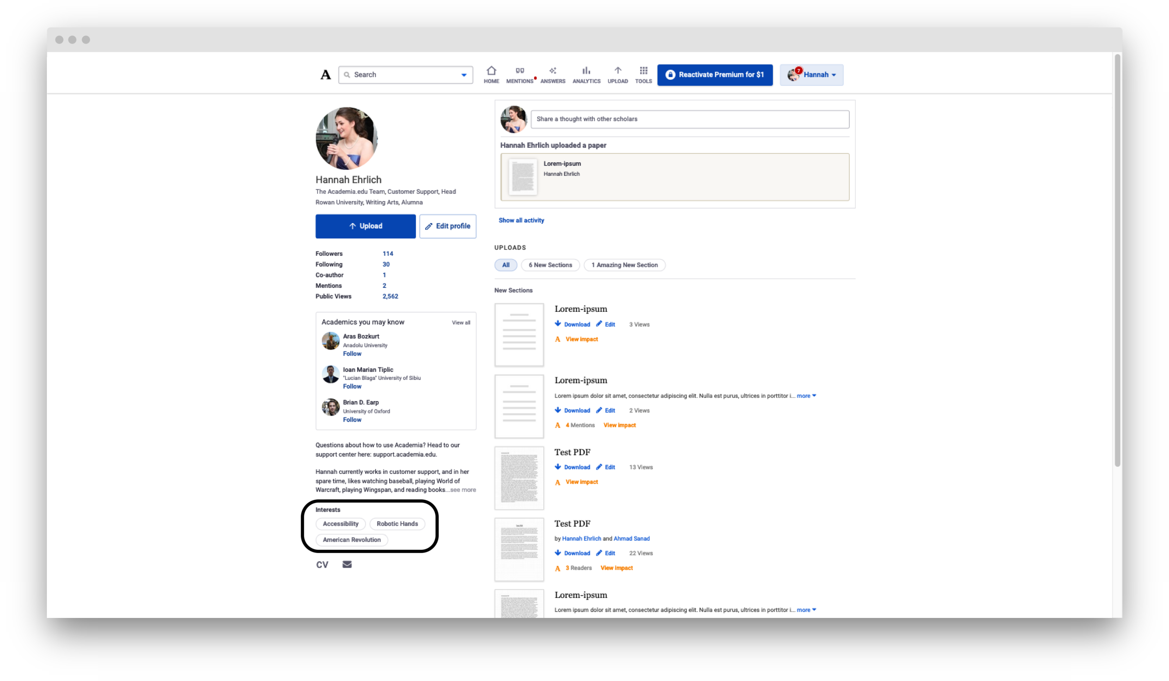Click Reactivate Premium for $1 button
This screenshot has height=681, width=1169.
715,75
